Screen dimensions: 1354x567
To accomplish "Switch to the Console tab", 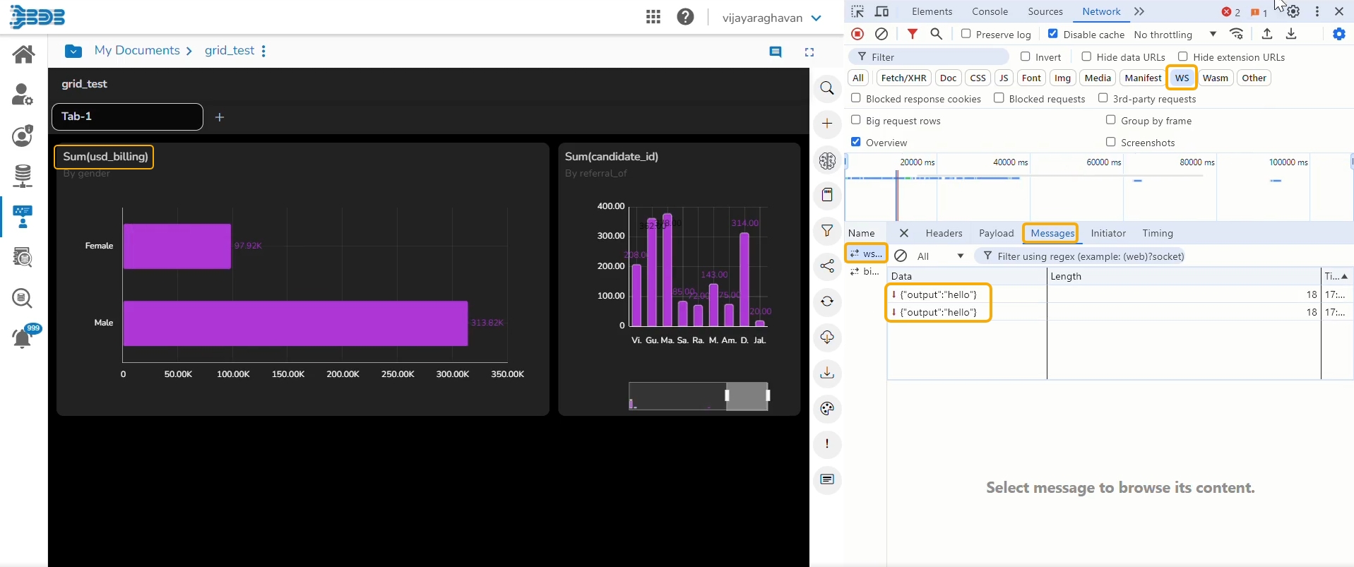I will click(990, 12).
